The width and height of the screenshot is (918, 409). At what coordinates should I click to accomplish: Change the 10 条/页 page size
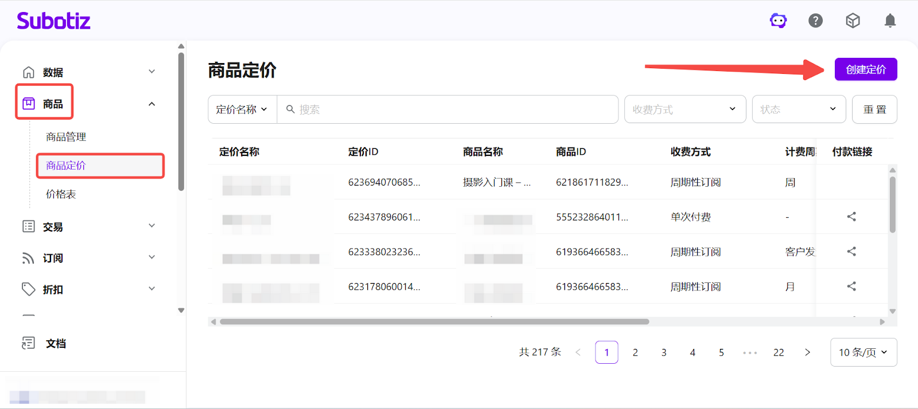coord(863,352)
